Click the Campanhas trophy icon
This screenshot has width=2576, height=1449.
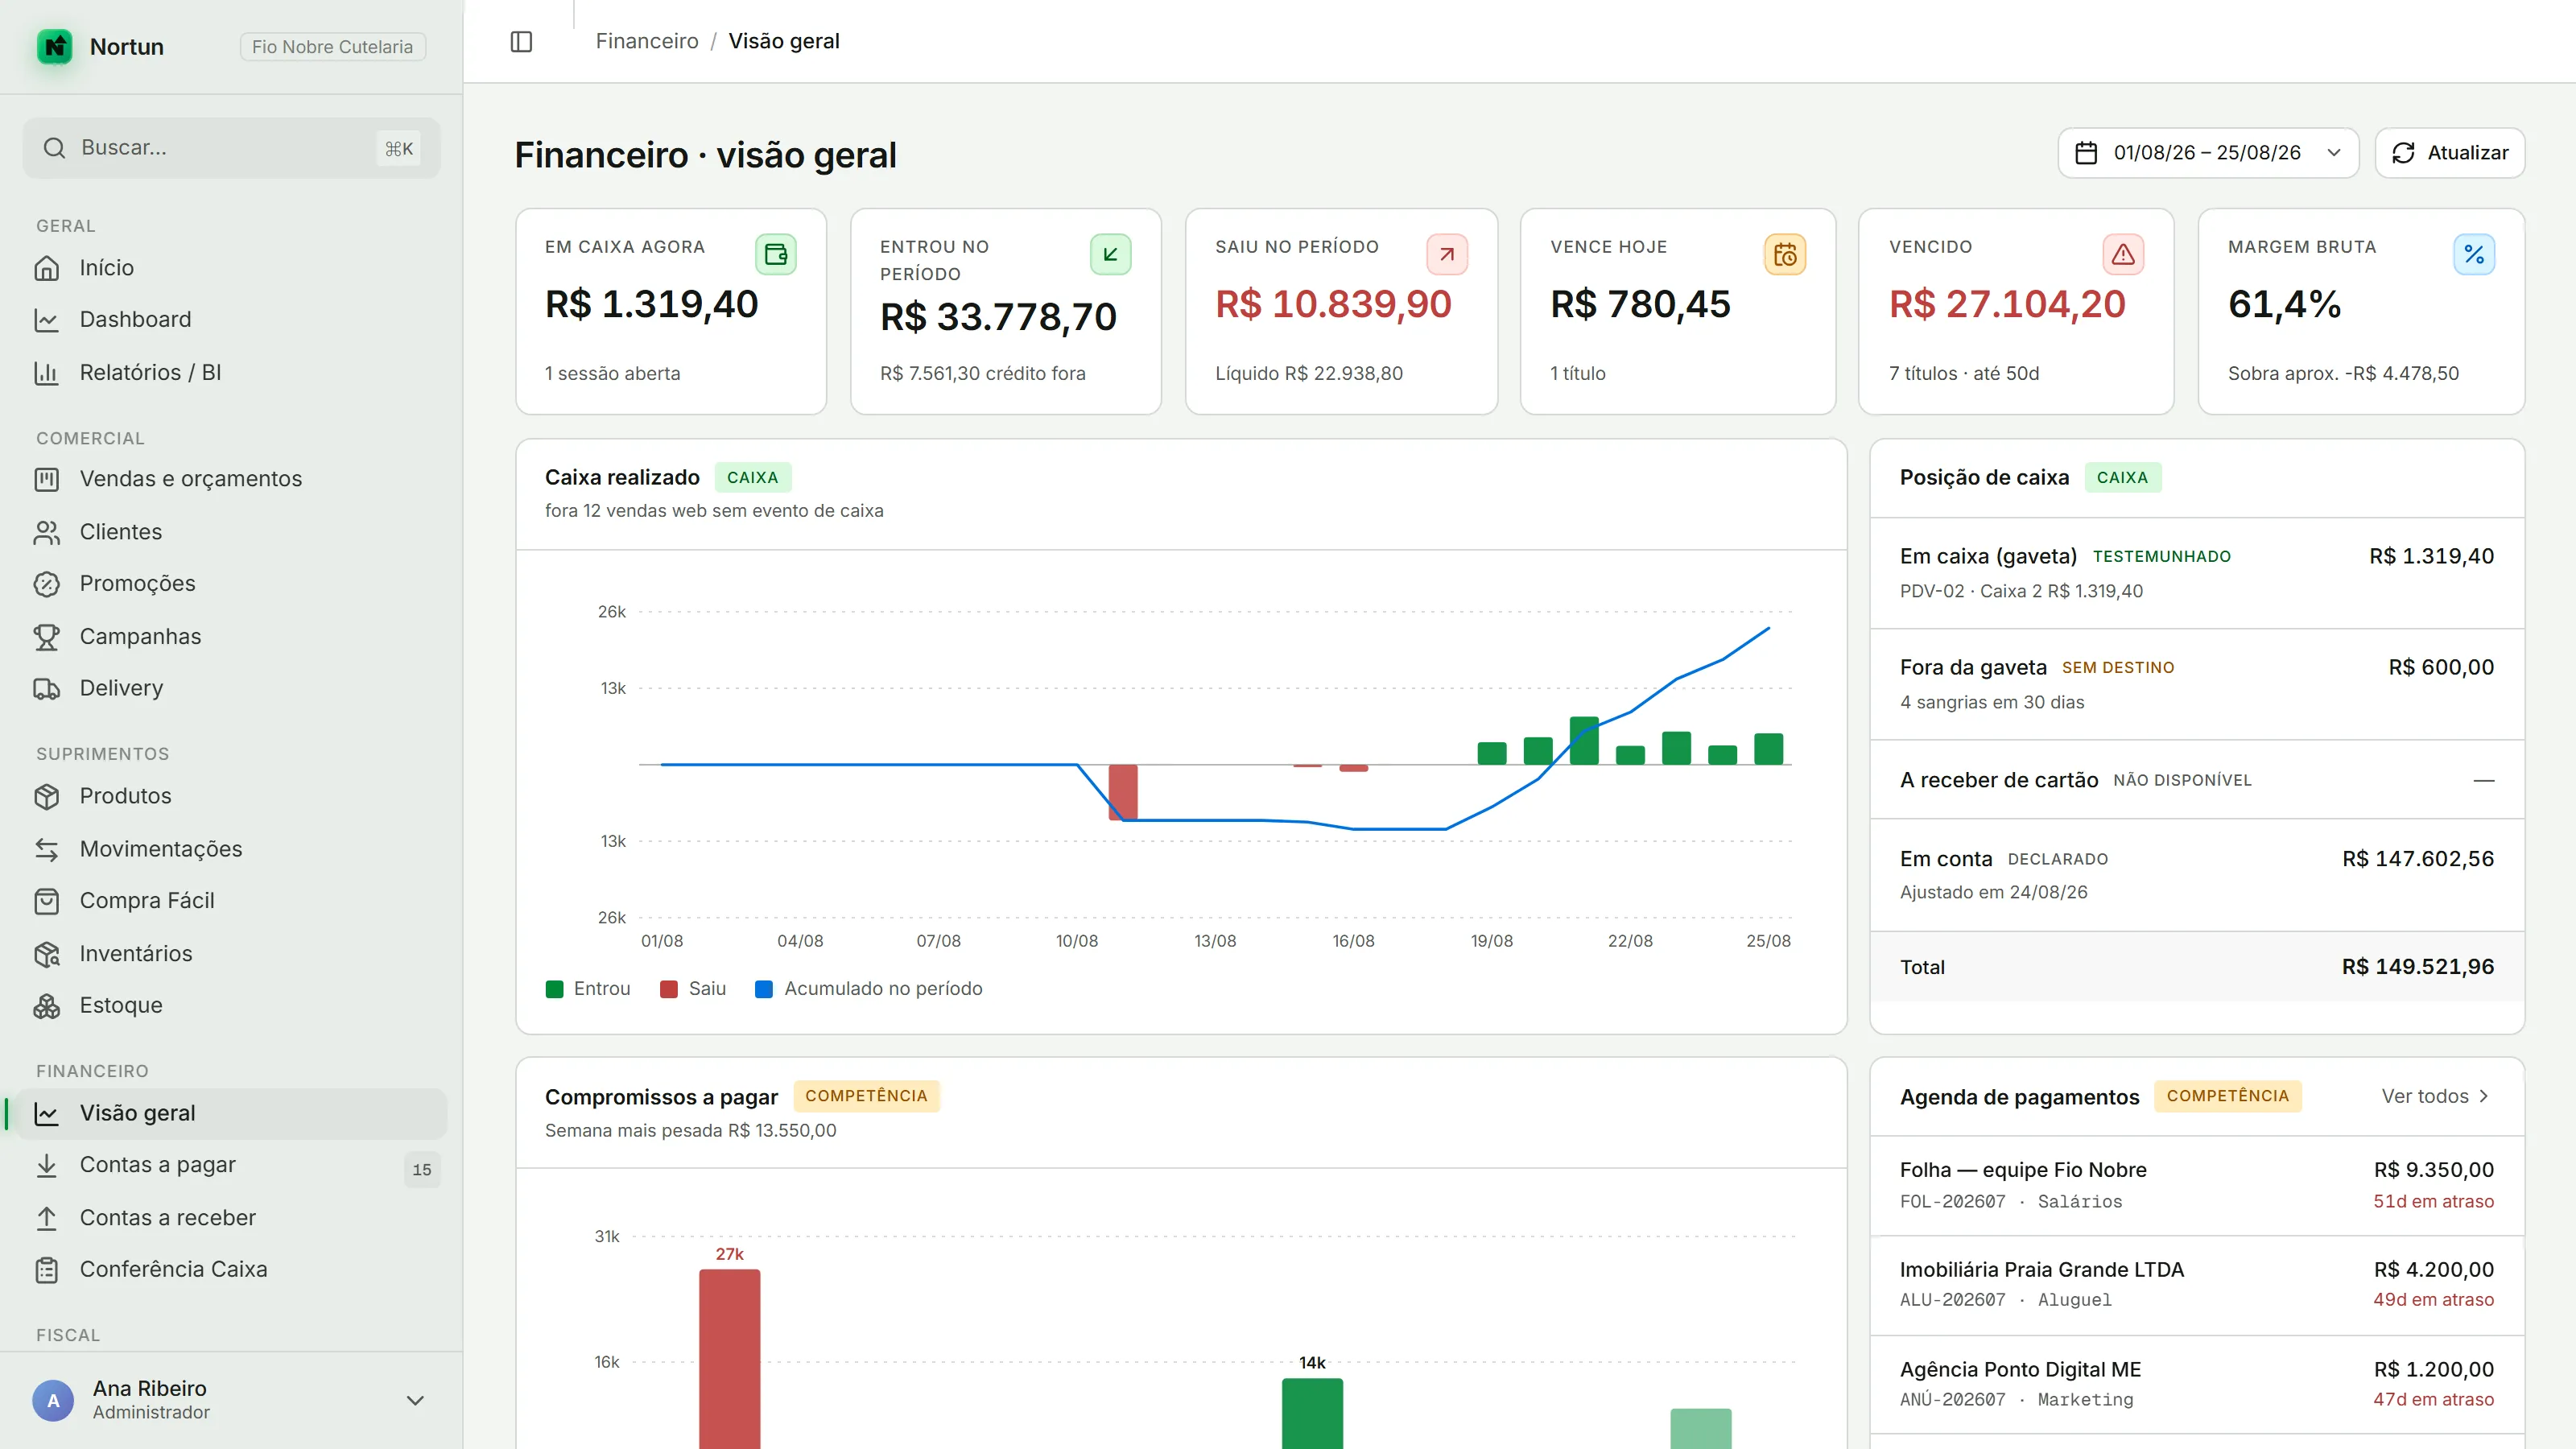click(47, 637)
